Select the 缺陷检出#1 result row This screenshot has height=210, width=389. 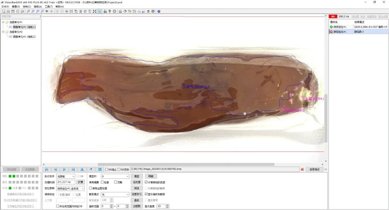tap(358, 32)
